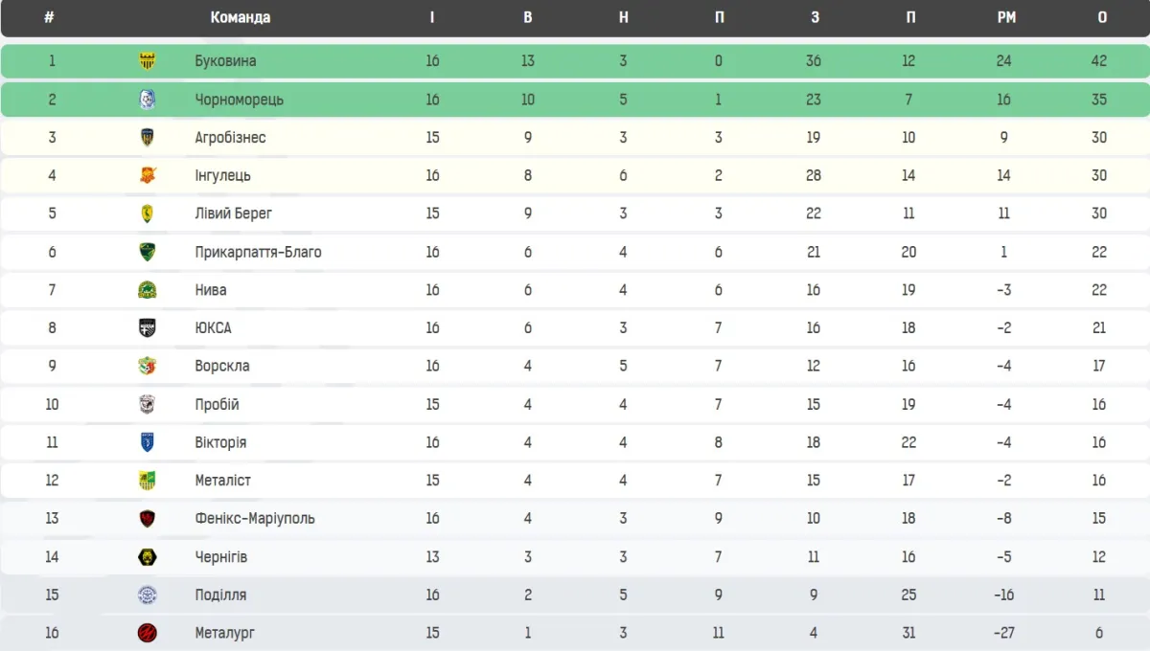
Task: Click the Інгулець club crest
Action: click(x=148, y=175)
